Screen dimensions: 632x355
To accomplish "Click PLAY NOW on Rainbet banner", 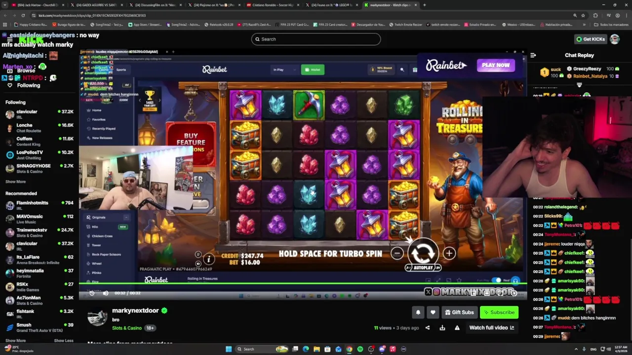I will click(x=496, y=65).
